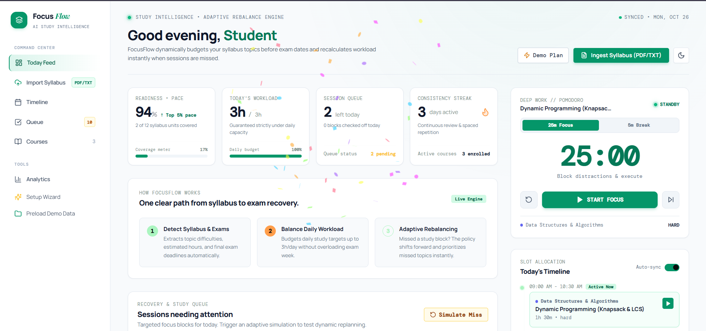Click the Queue count badge showing 10
706x331 pixels.
[x=90, y=122]
